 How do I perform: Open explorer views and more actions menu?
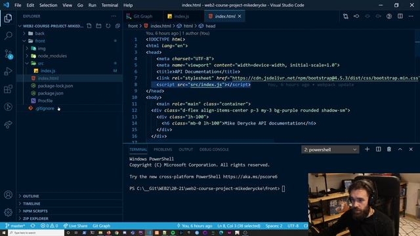click(114, 16)
